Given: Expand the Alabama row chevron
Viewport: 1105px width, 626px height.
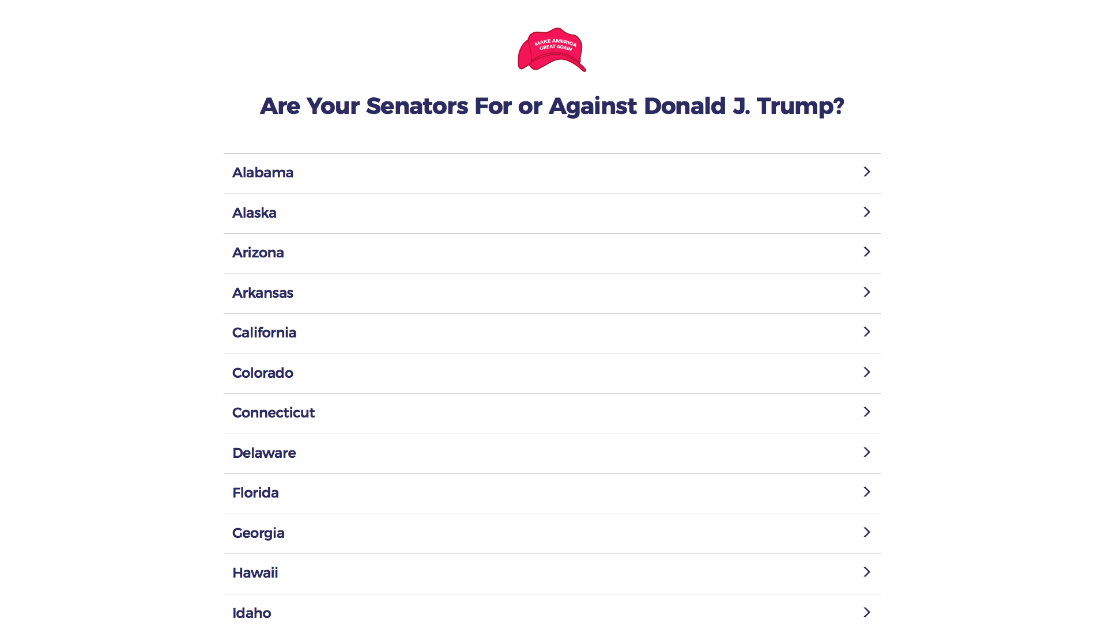Looking at the screenshot, I should [866, 172].
